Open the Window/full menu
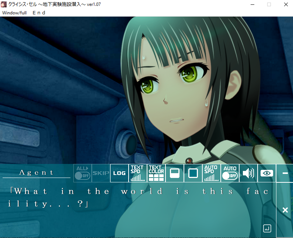The height and width of the screenshot is (238, 293). click(14, 13)
